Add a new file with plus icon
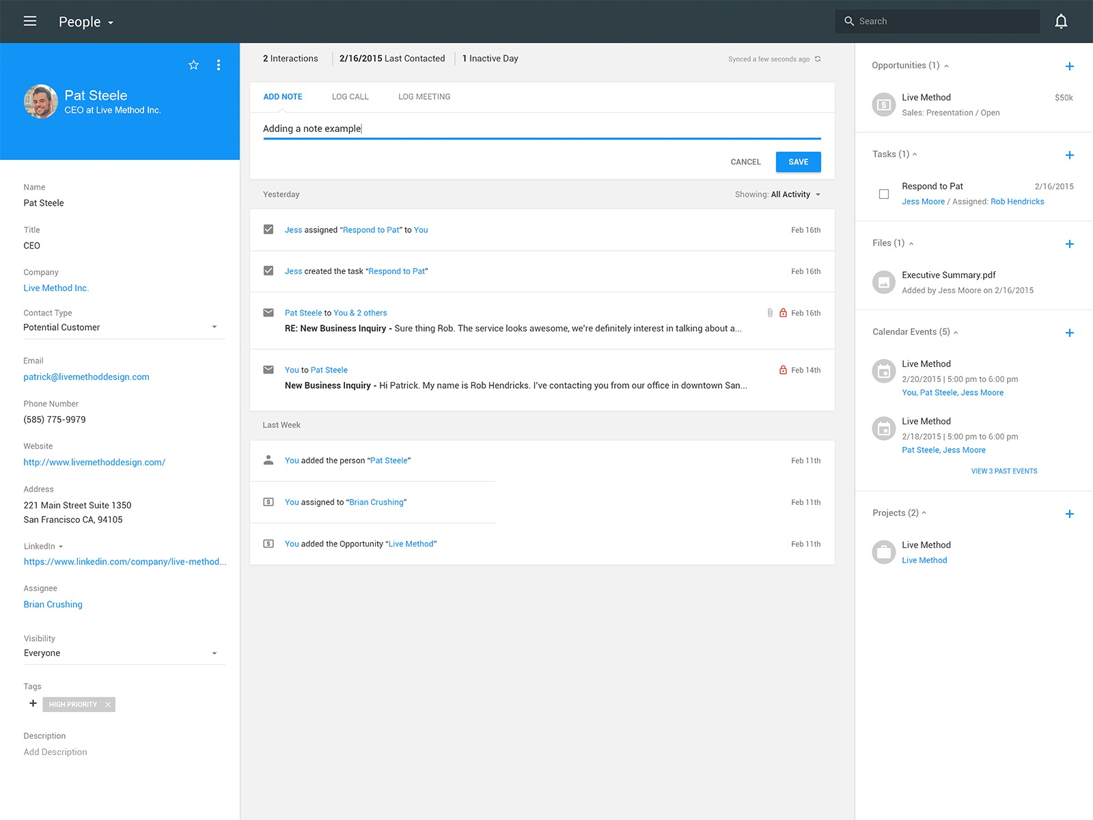 tap(1069, 244)
